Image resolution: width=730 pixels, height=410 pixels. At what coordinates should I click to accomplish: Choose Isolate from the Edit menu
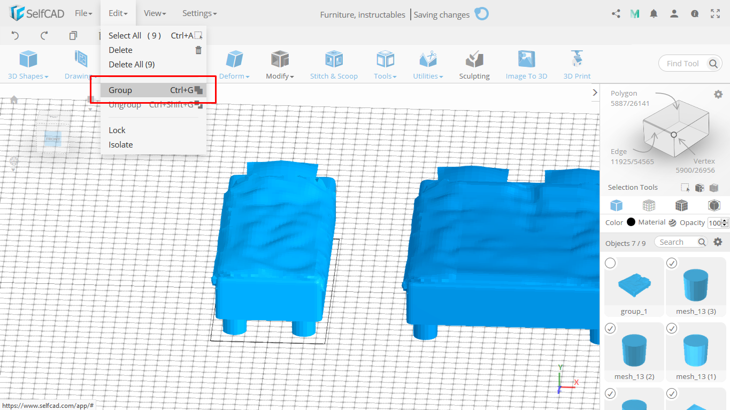click(x=153, y=144)
